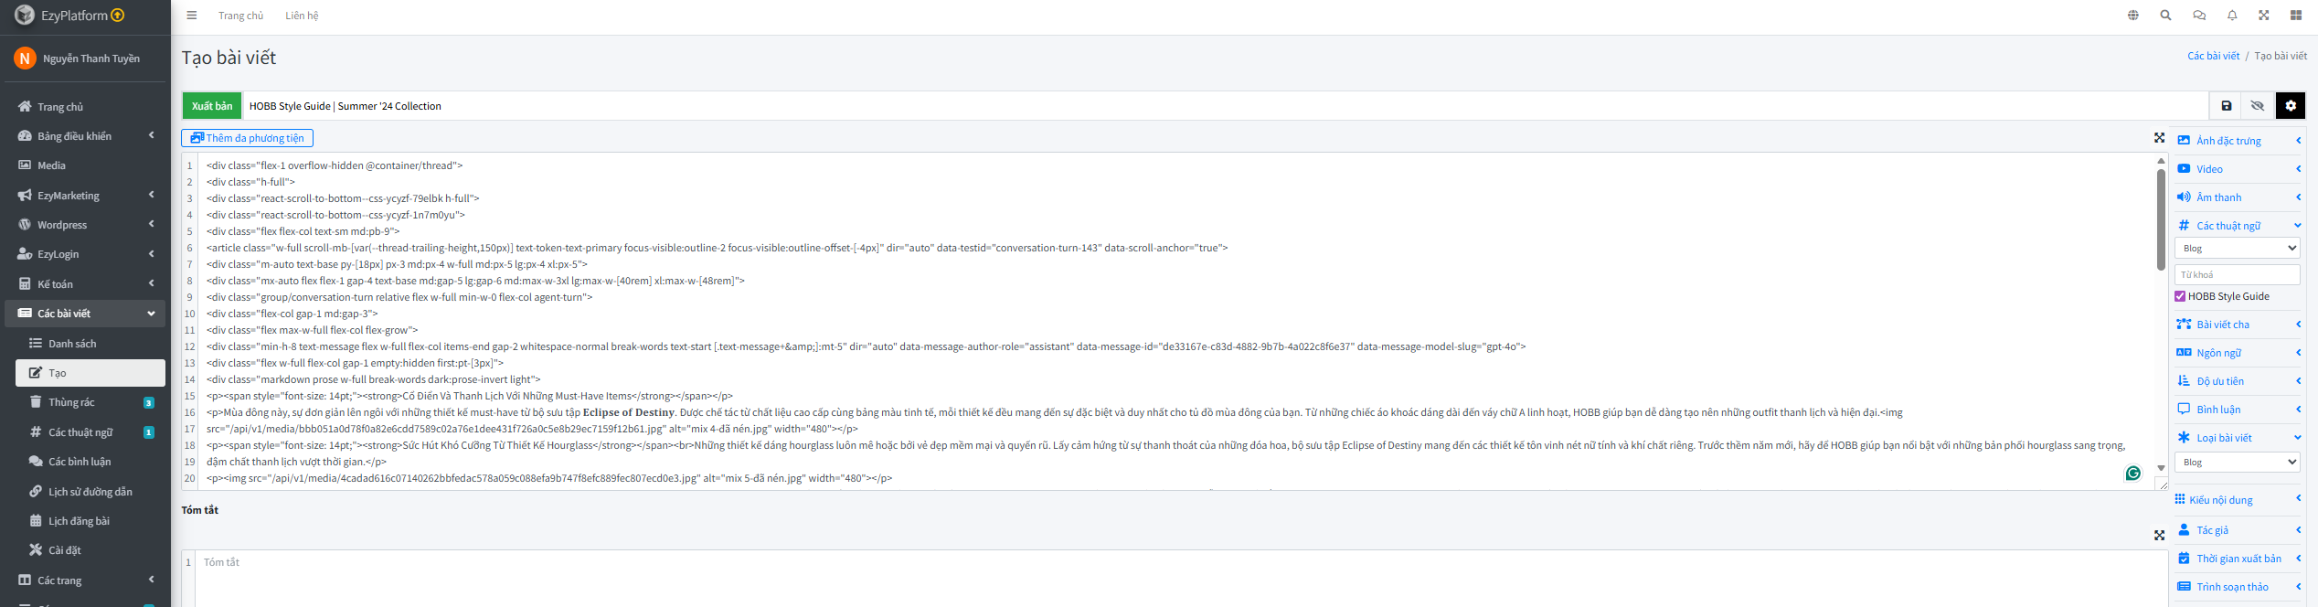2318x607 pixels.
Task: Click the Từ khoá keyword input field
Action: tap(2237, 274)
